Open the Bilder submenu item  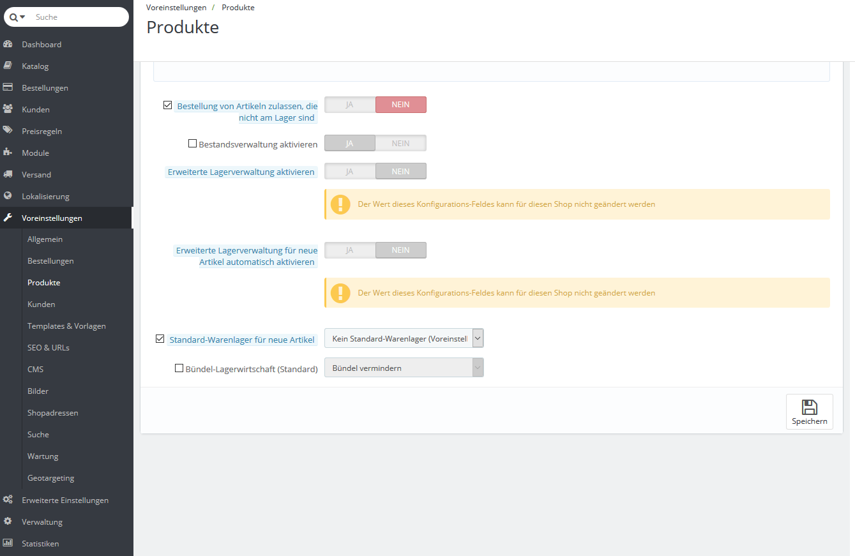(x=38, y=391)
